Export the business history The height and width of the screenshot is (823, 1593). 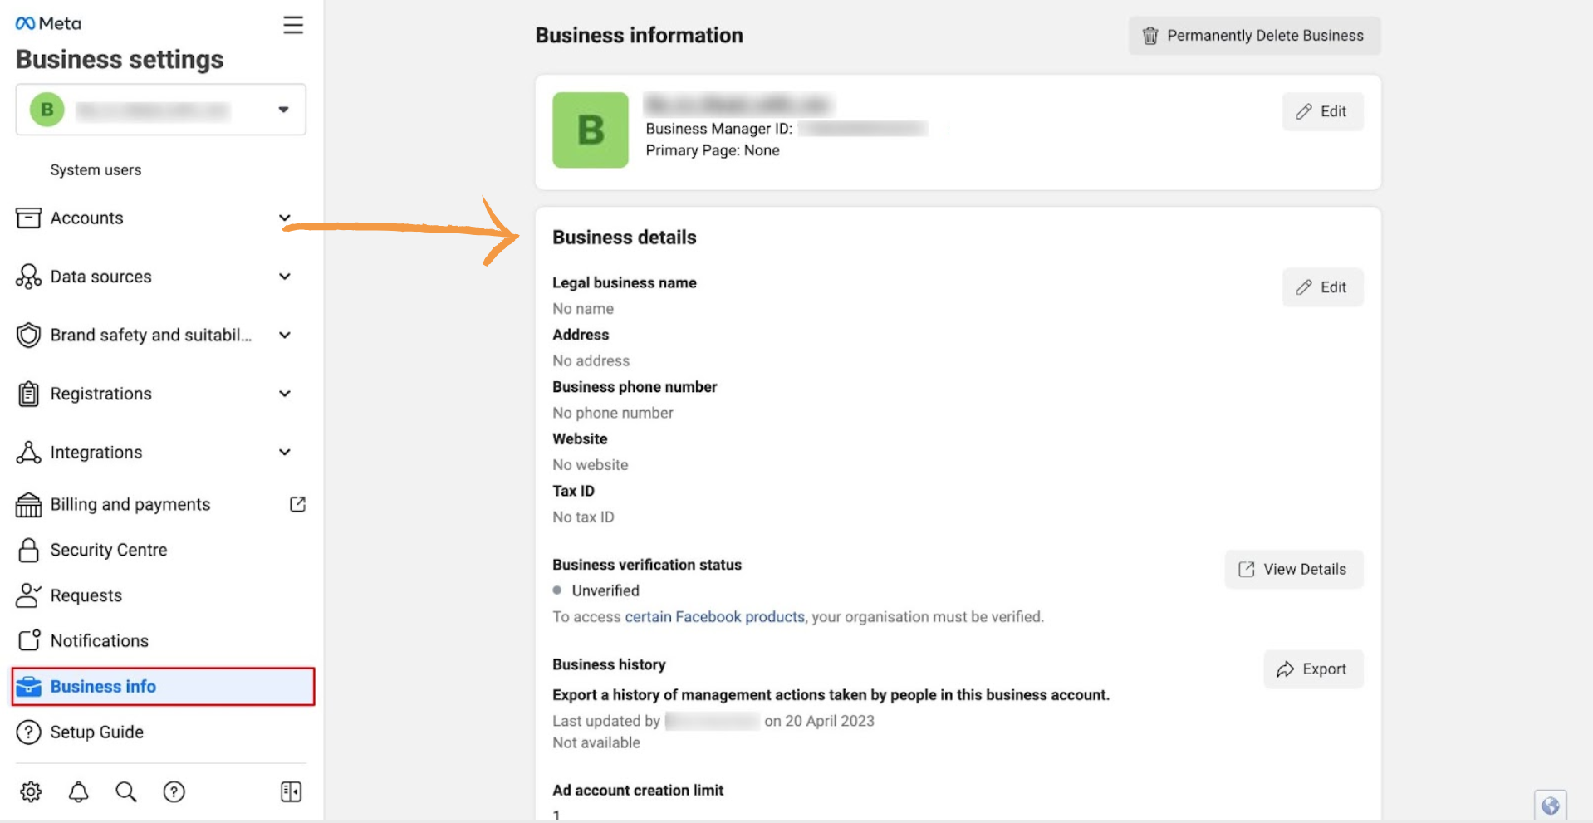1313,669
